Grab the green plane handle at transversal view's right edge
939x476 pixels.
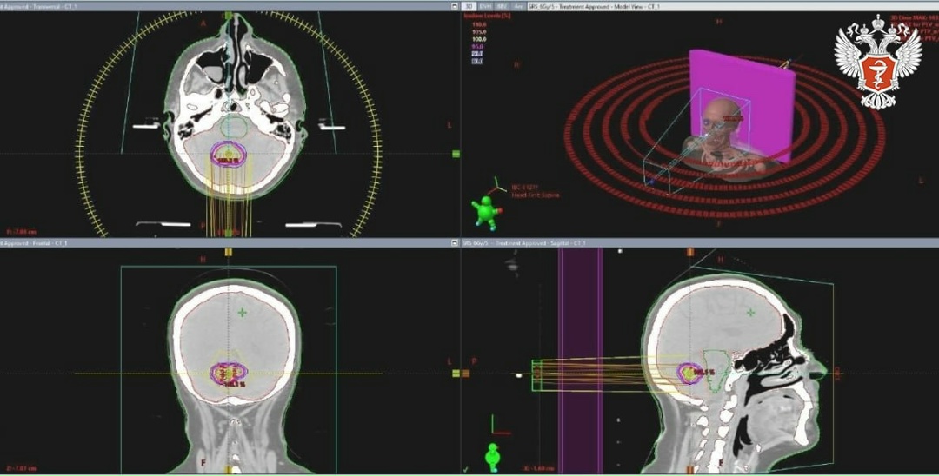pos(456,154)
